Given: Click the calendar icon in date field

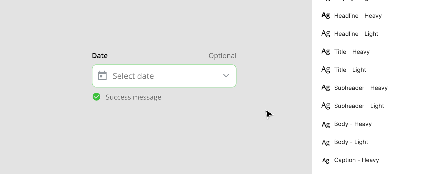Looking at the screenshot, I should (x=102, y=76).
